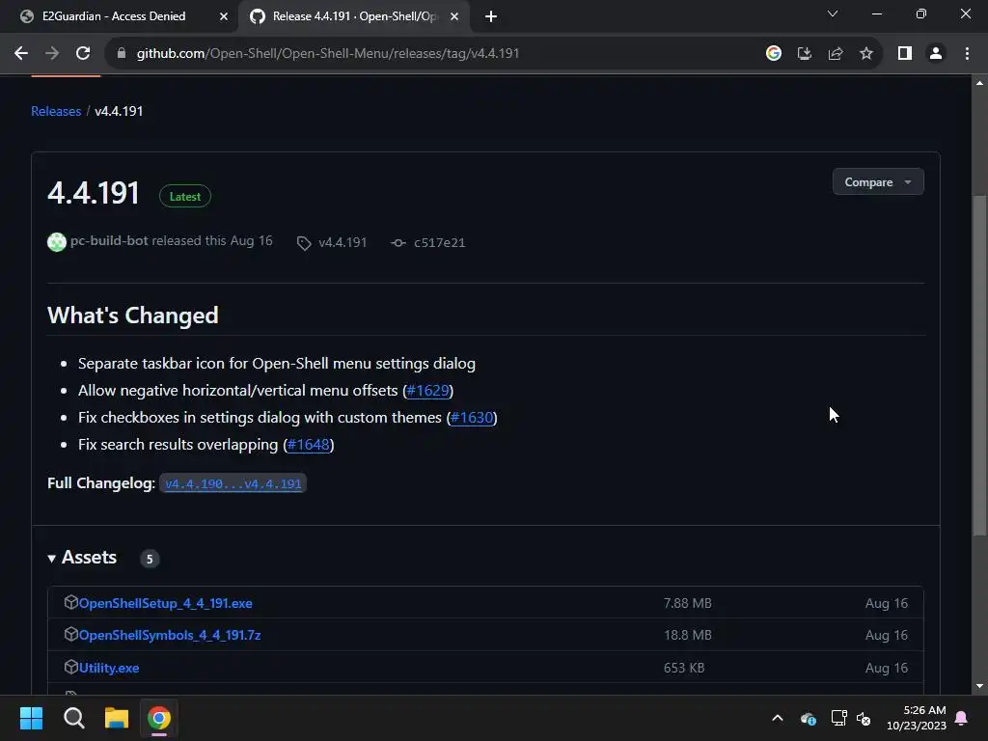The height and width of the screenshot is (741, 988).
Task: Open the notifications bell icon
Action: [962, 718]
